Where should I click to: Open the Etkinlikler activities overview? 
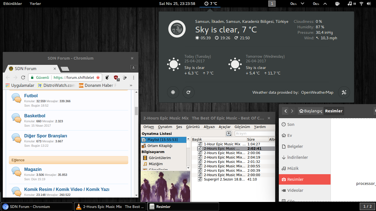tap(13, 4)
